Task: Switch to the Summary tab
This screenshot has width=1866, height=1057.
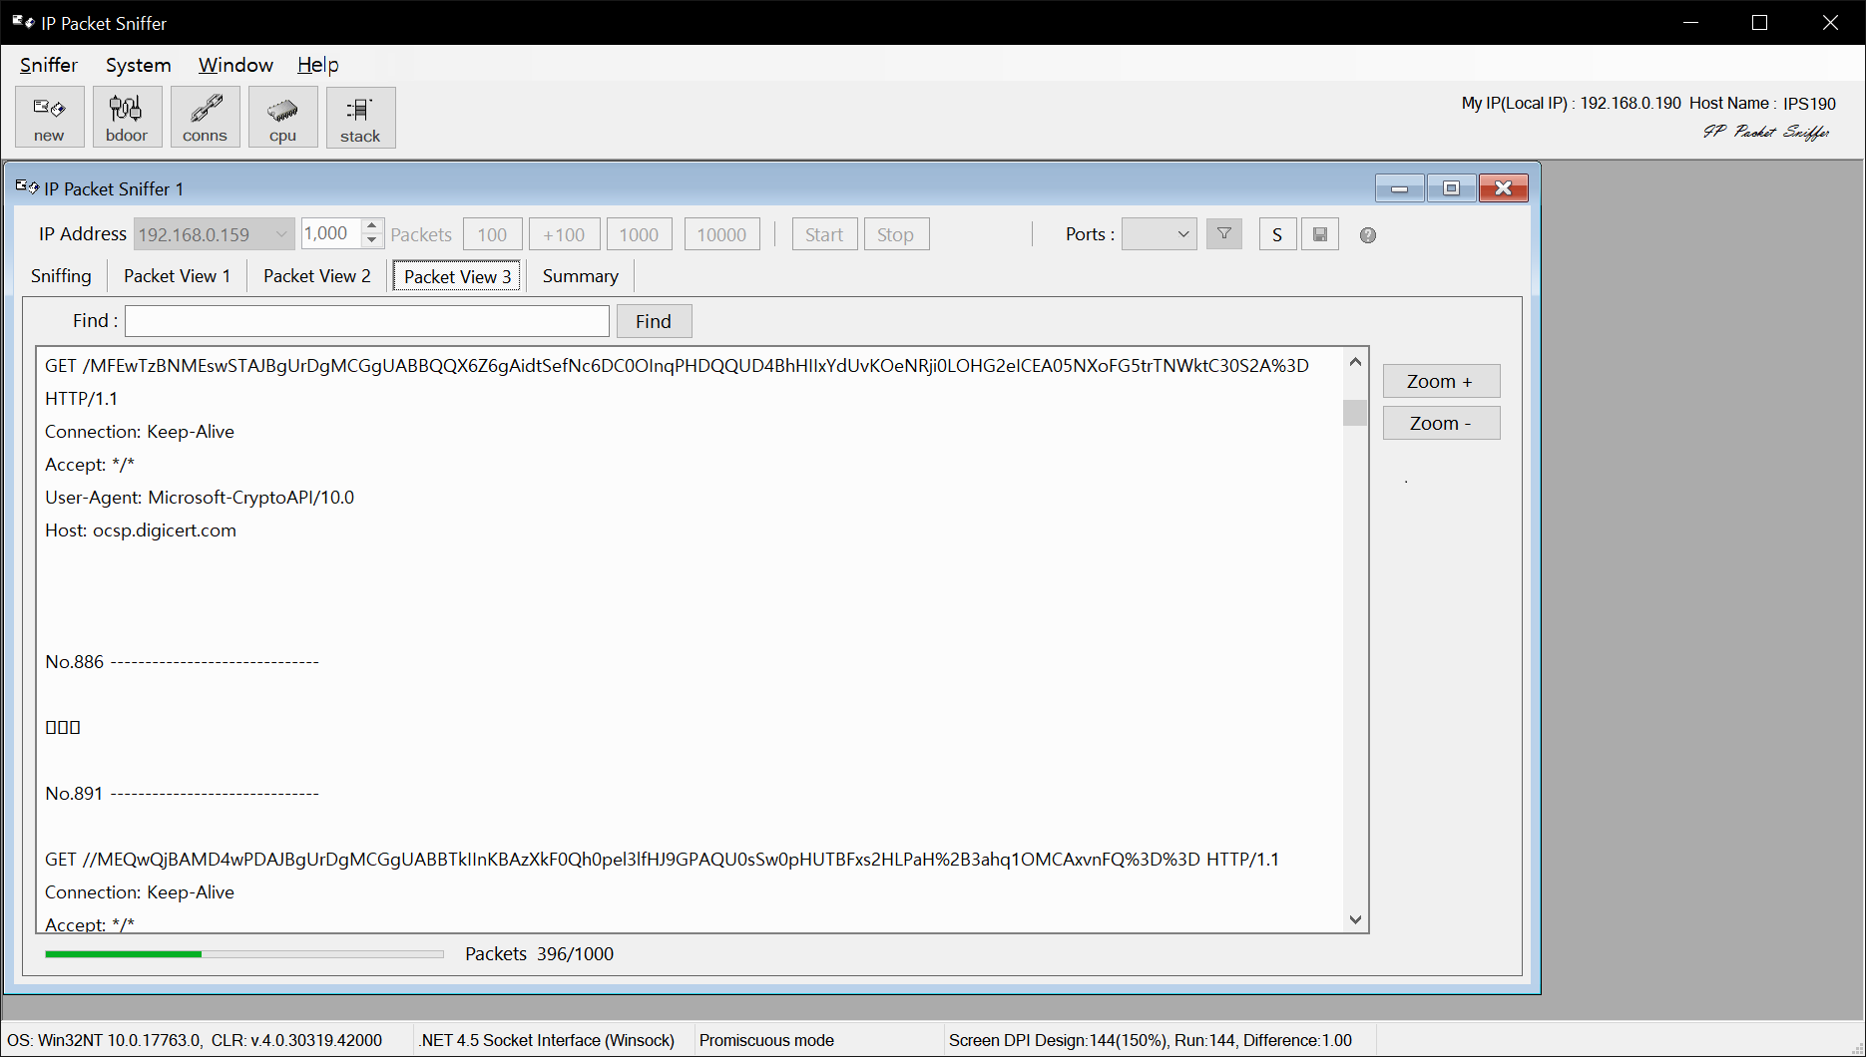Action: coord(580,275)
